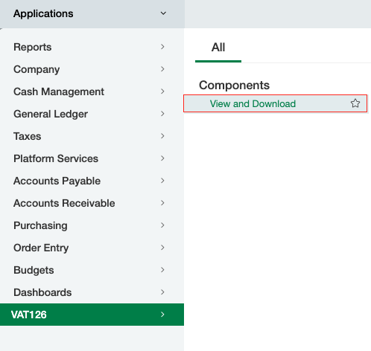The height and width of the screenshot is (351, 371).
Task: Collapse the Applications dropdown chevron
Action: [163, 13]
